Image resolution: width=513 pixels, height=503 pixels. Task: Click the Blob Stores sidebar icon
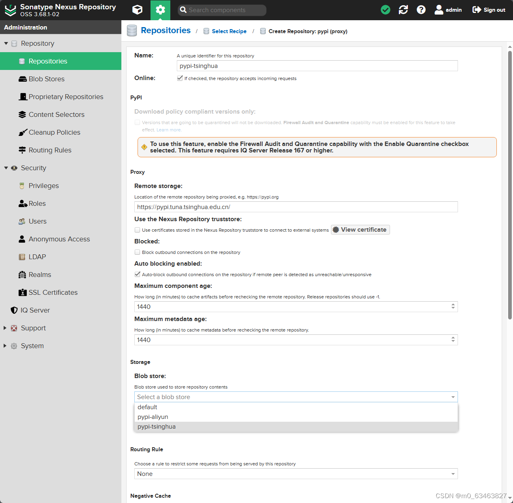(22, 79)
